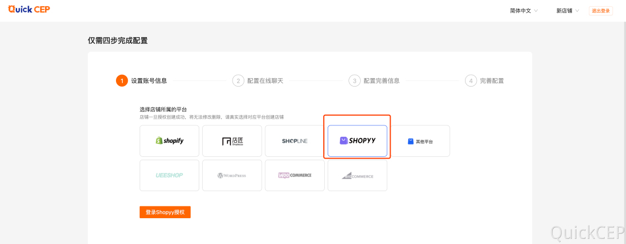Select the UEESHOP platform card
Viewport: 626px width, 244px height.
pos(169,175)
